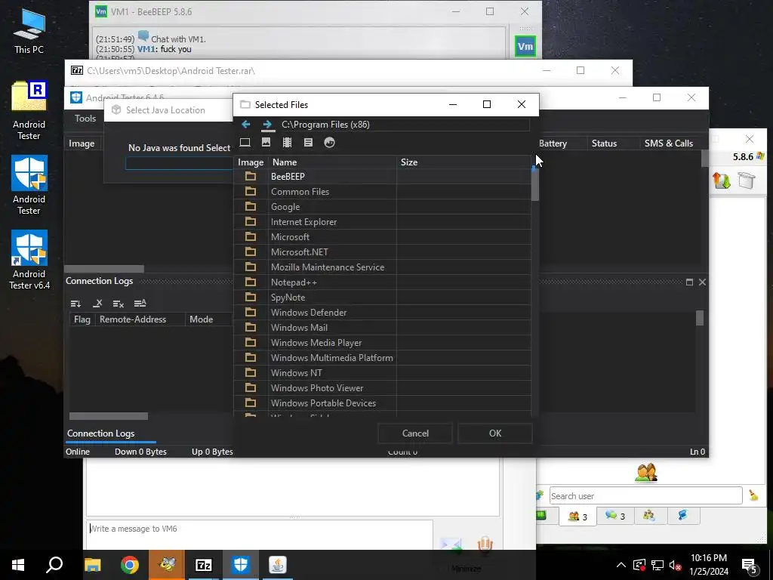Screen dimensions: 773x580
Task: Select the Microsoft.NET folder
Action: tap(383, 252)
